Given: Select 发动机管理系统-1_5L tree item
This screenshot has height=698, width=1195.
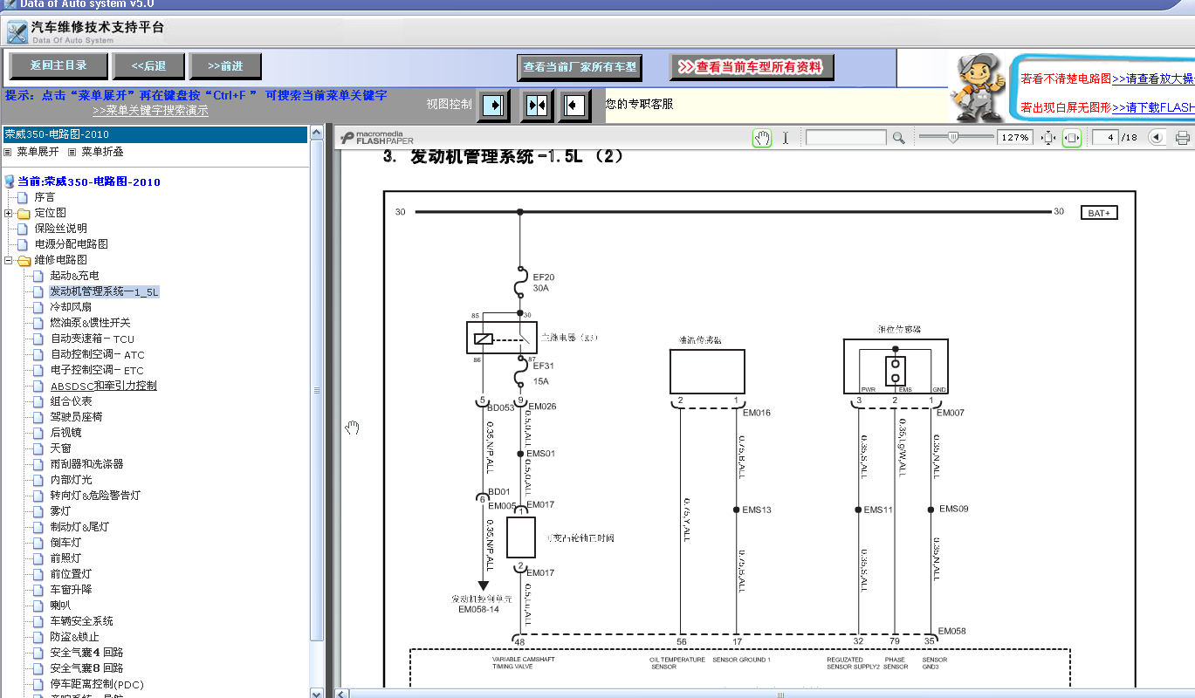Looking at the screenshot, I should pyautogui.click(x=104, y=291).
